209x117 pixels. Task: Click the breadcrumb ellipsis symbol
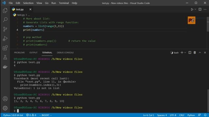(x=29, y=15)
